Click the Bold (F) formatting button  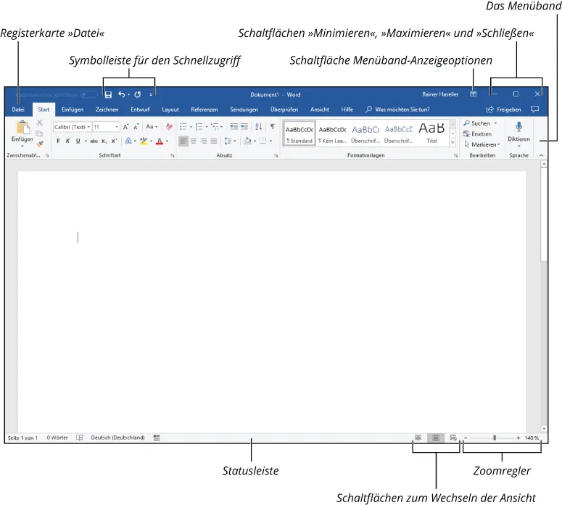pyautogui.click(x=58, y=141)
